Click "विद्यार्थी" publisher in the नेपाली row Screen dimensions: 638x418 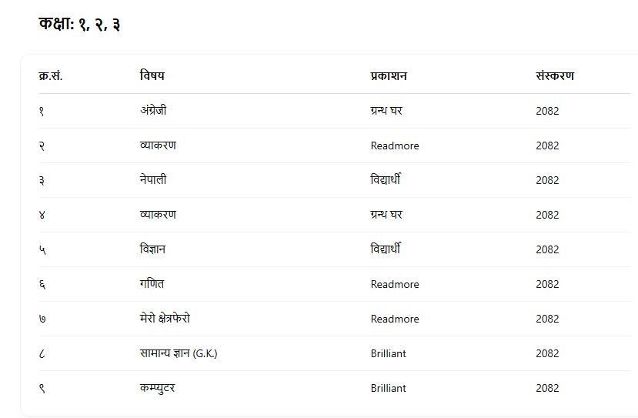click(386, 180)
